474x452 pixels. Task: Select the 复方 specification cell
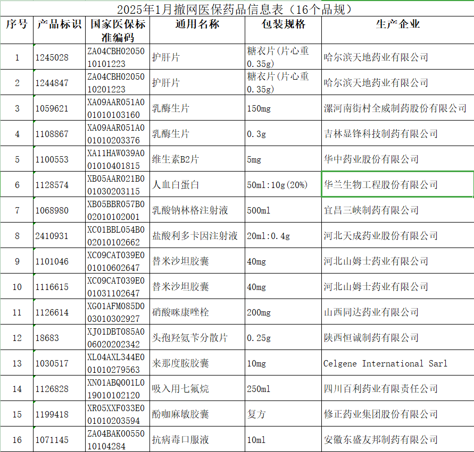pos(283,414)
